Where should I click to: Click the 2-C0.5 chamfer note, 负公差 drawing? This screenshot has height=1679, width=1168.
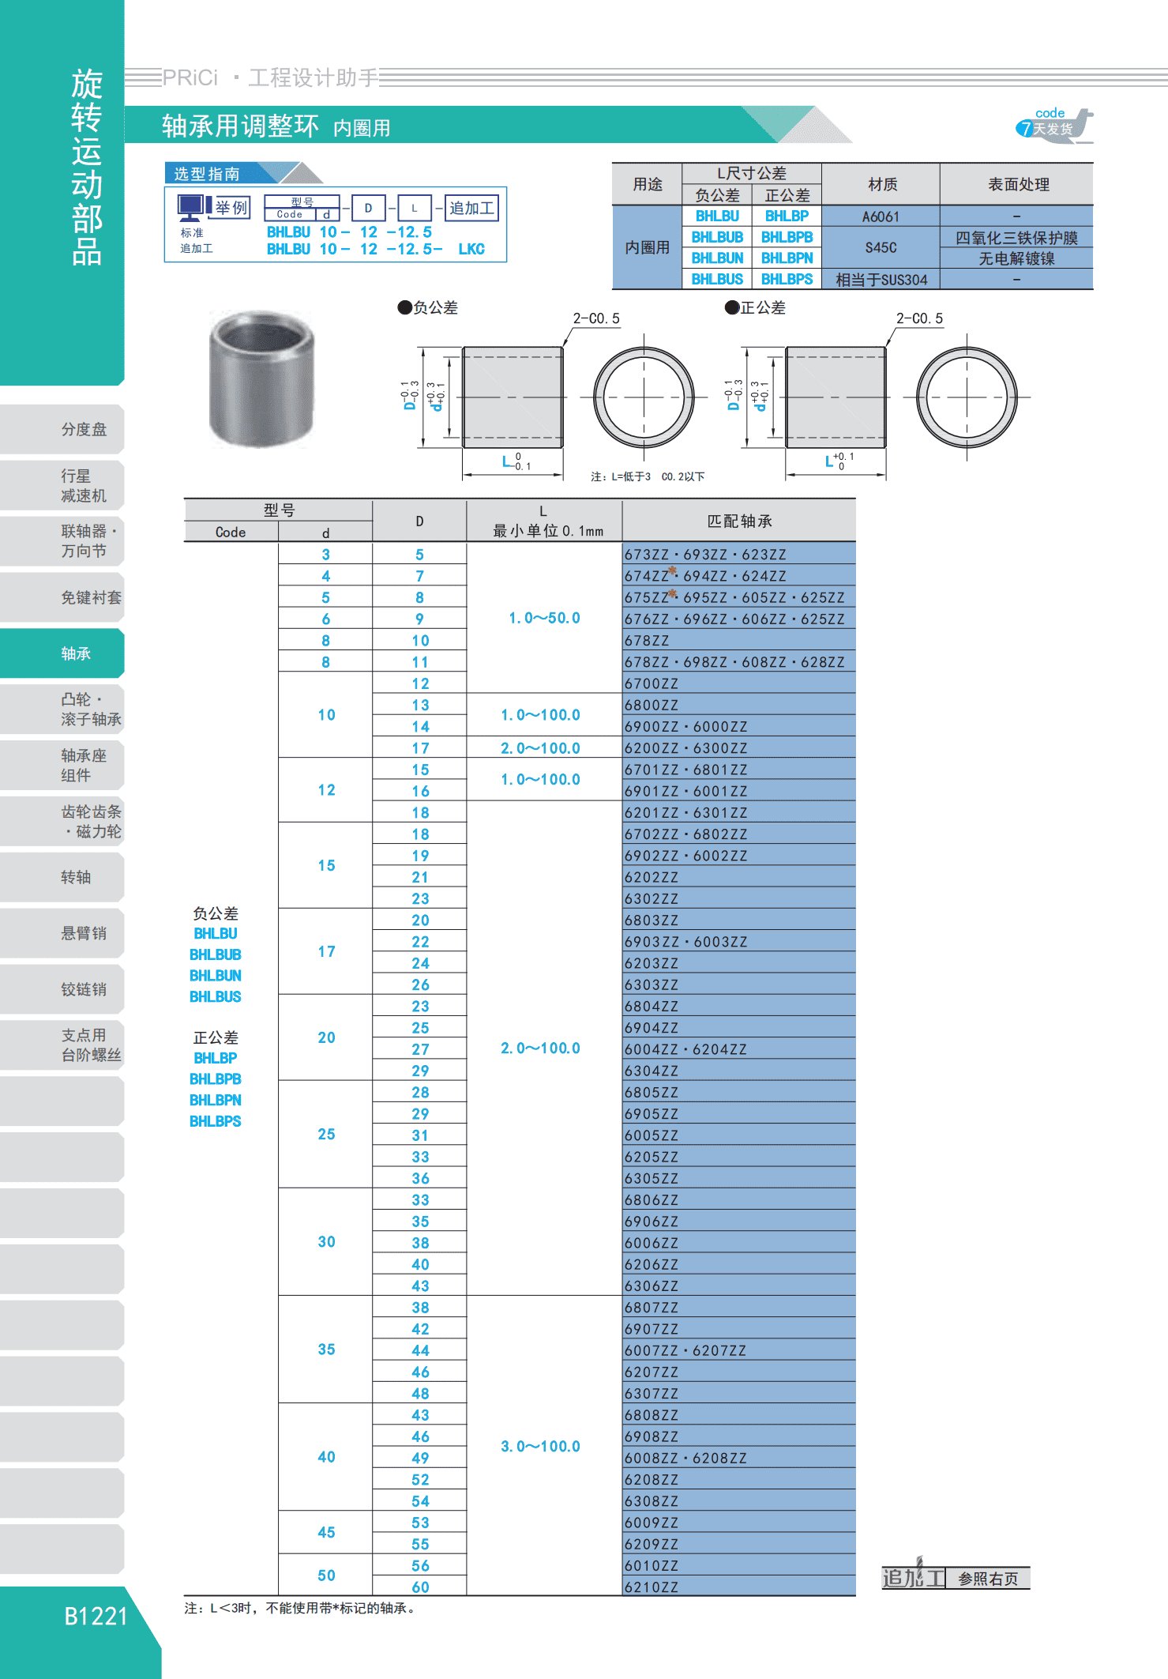(596, 318)
